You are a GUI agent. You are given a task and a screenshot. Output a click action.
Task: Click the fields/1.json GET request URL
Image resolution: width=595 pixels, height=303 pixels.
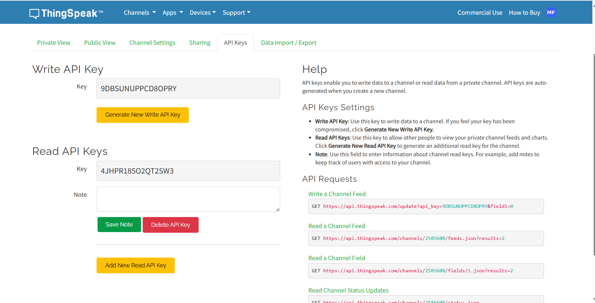tap(418, 271)
